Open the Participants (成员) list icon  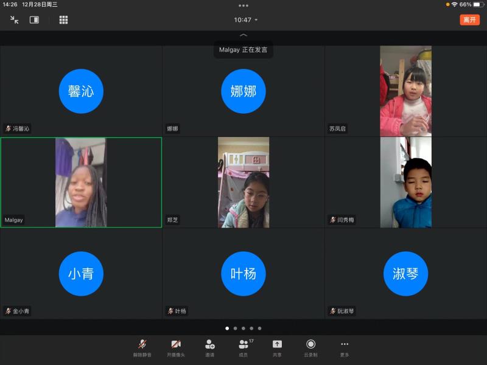point(242,344)
